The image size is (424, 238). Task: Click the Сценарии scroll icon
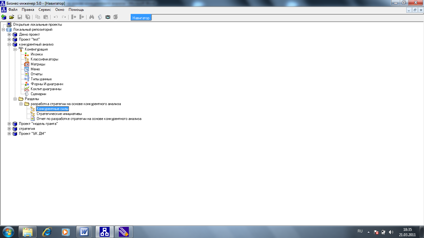[x=27, y=94]
